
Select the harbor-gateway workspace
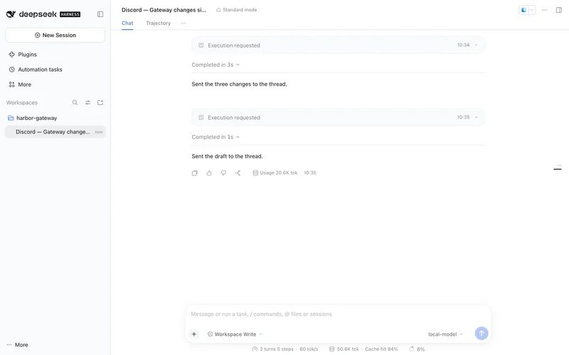coord(32,118)
